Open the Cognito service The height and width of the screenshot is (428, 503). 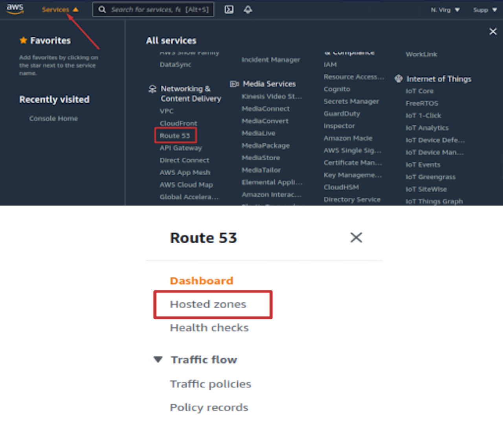(x=337, y=89)
